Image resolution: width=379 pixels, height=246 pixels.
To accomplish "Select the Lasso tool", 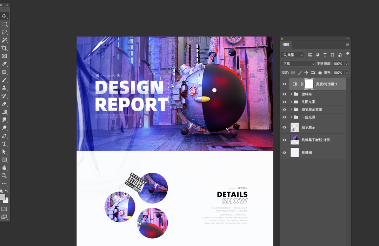I will coord(4,32).
